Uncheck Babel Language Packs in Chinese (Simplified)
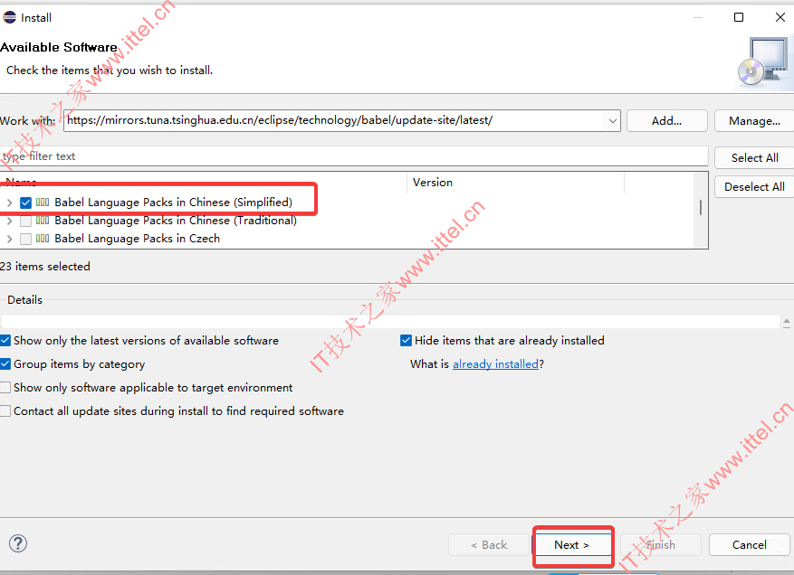The height and width of the screenshot is (575, 794). point(26,203)
